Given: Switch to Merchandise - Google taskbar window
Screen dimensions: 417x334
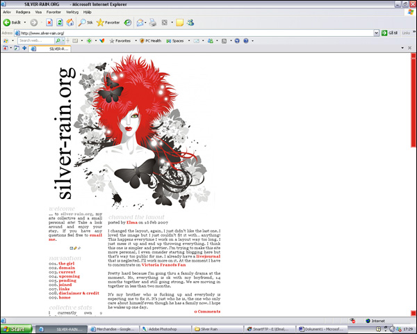Looking at the screenshot, I should coord(115,329).
